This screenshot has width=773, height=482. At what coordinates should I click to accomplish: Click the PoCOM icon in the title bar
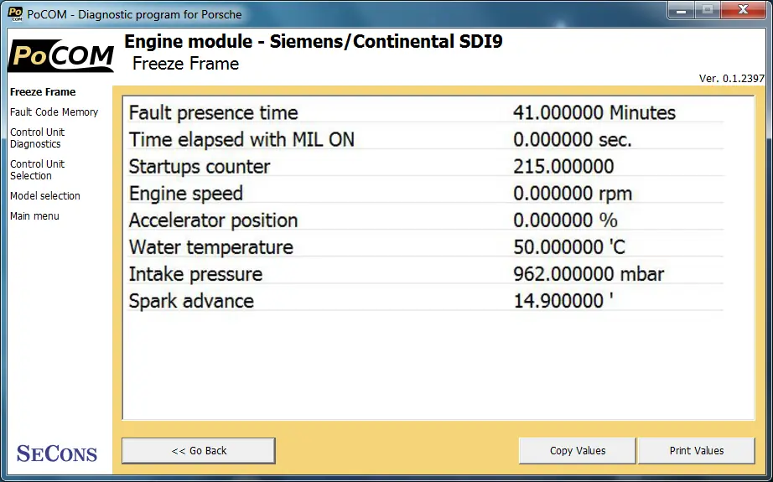pyautogui.click(x=15, y=13)
